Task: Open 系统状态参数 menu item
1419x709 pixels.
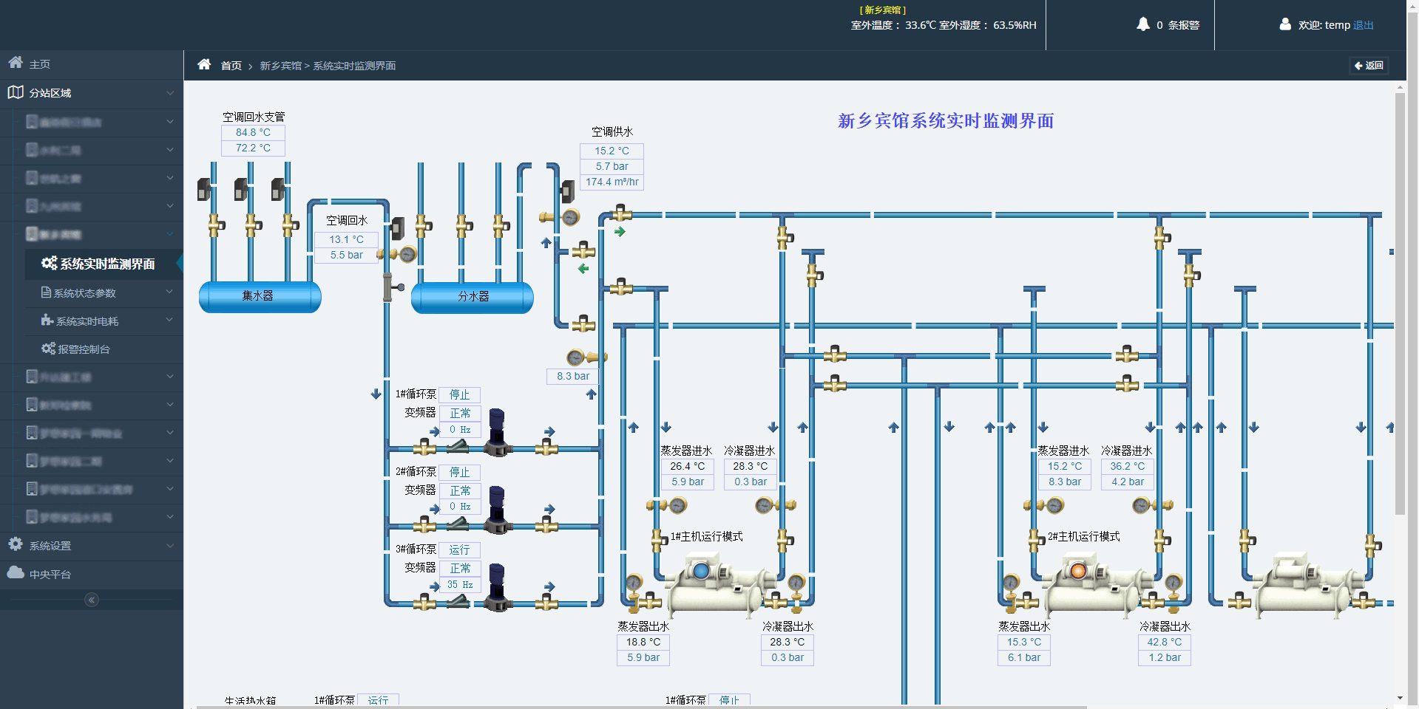Action: 104,293
